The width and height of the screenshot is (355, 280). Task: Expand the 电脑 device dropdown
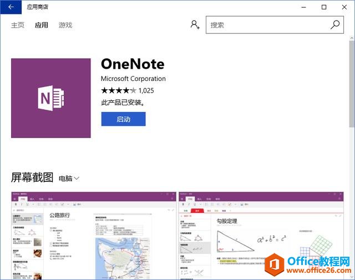69,179
